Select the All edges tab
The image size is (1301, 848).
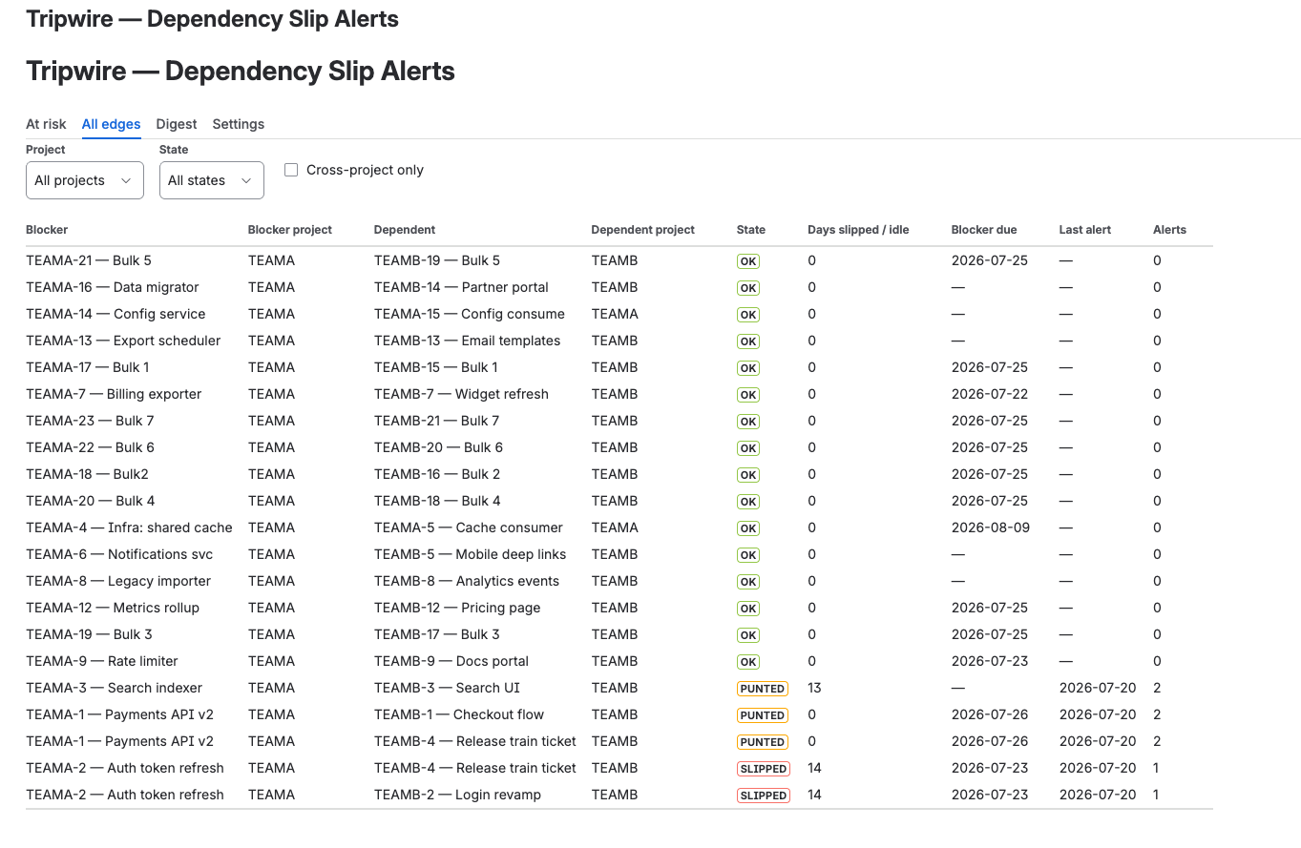(111, 124)
